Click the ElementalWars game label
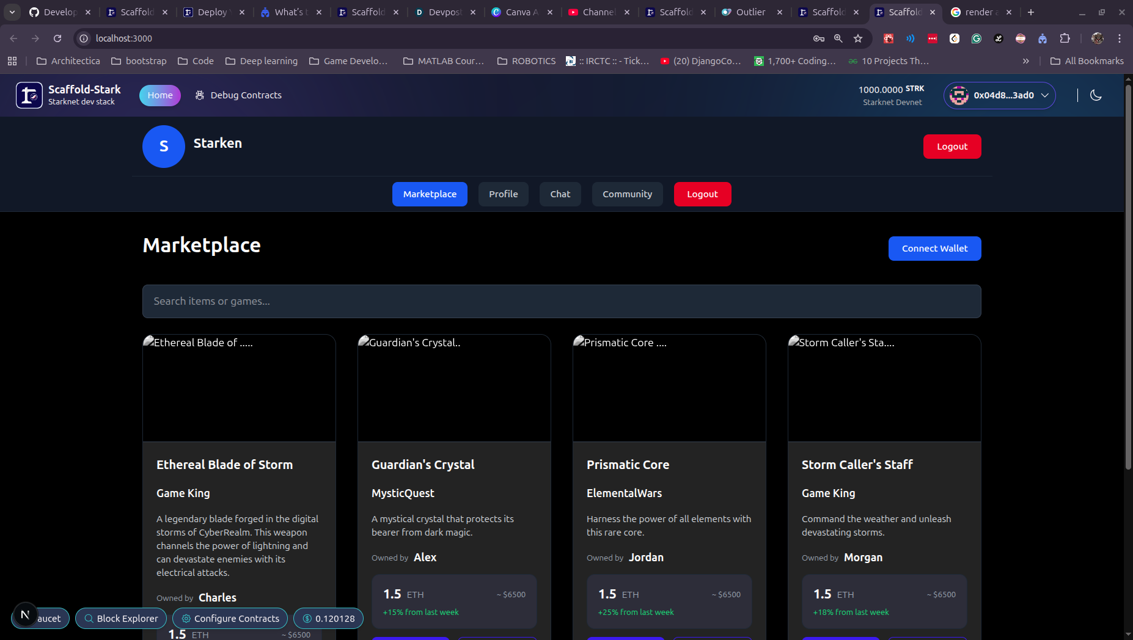 pos(624,493)
